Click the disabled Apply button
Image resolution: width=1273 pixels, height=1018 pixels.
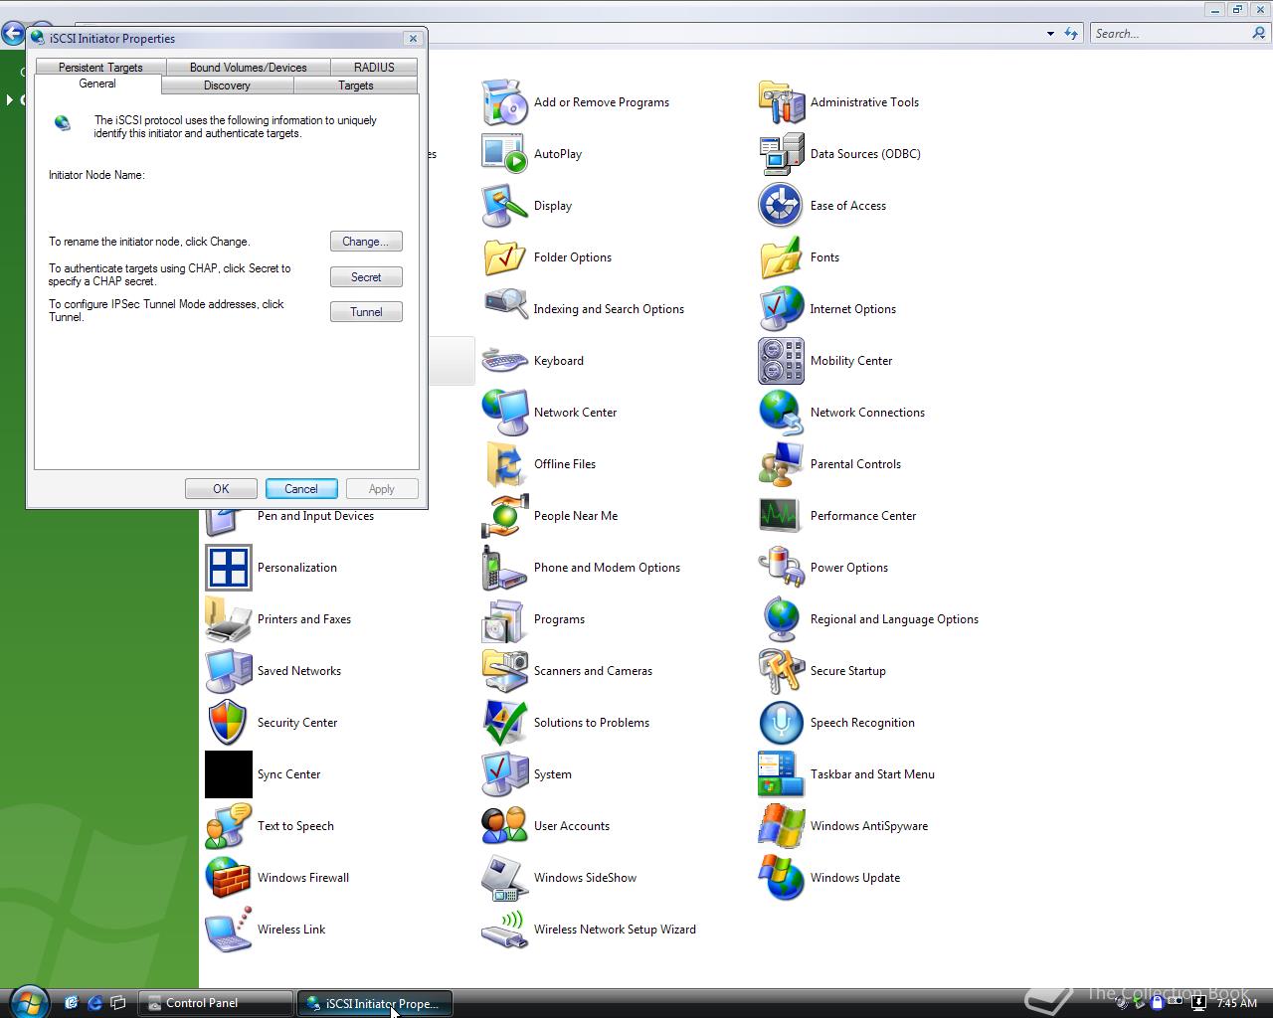381,489
